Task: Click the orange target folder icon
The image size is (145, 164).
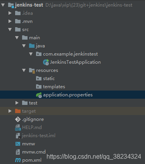Action: coord(18,111)
